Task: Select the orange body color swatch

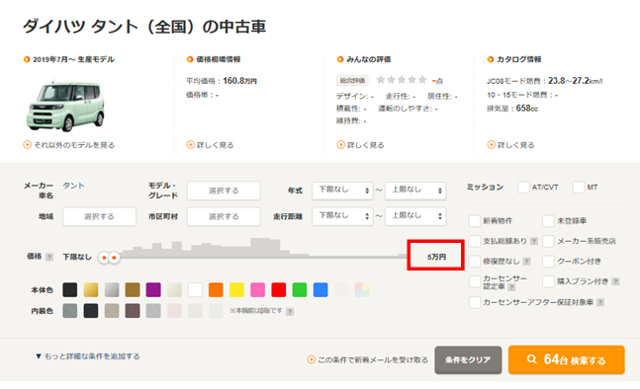Action: pyautogui.click(x=216, y=289)
